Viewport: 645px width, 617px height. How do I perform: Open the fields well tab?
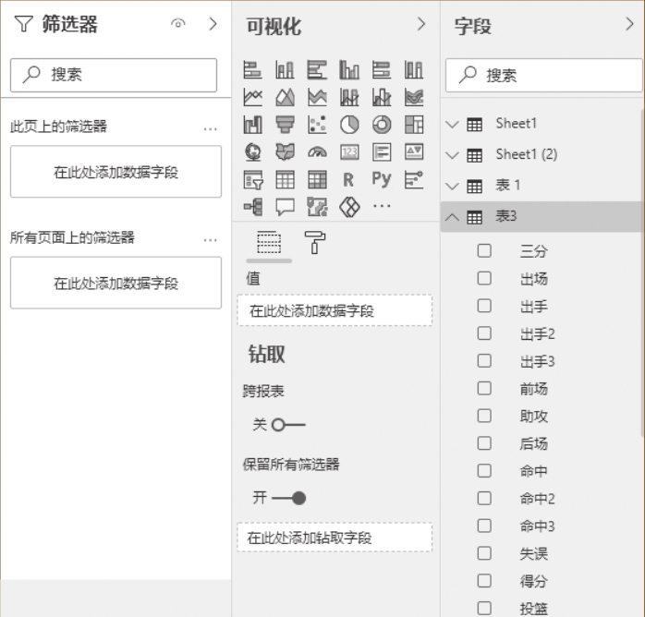tap(268, 243)
